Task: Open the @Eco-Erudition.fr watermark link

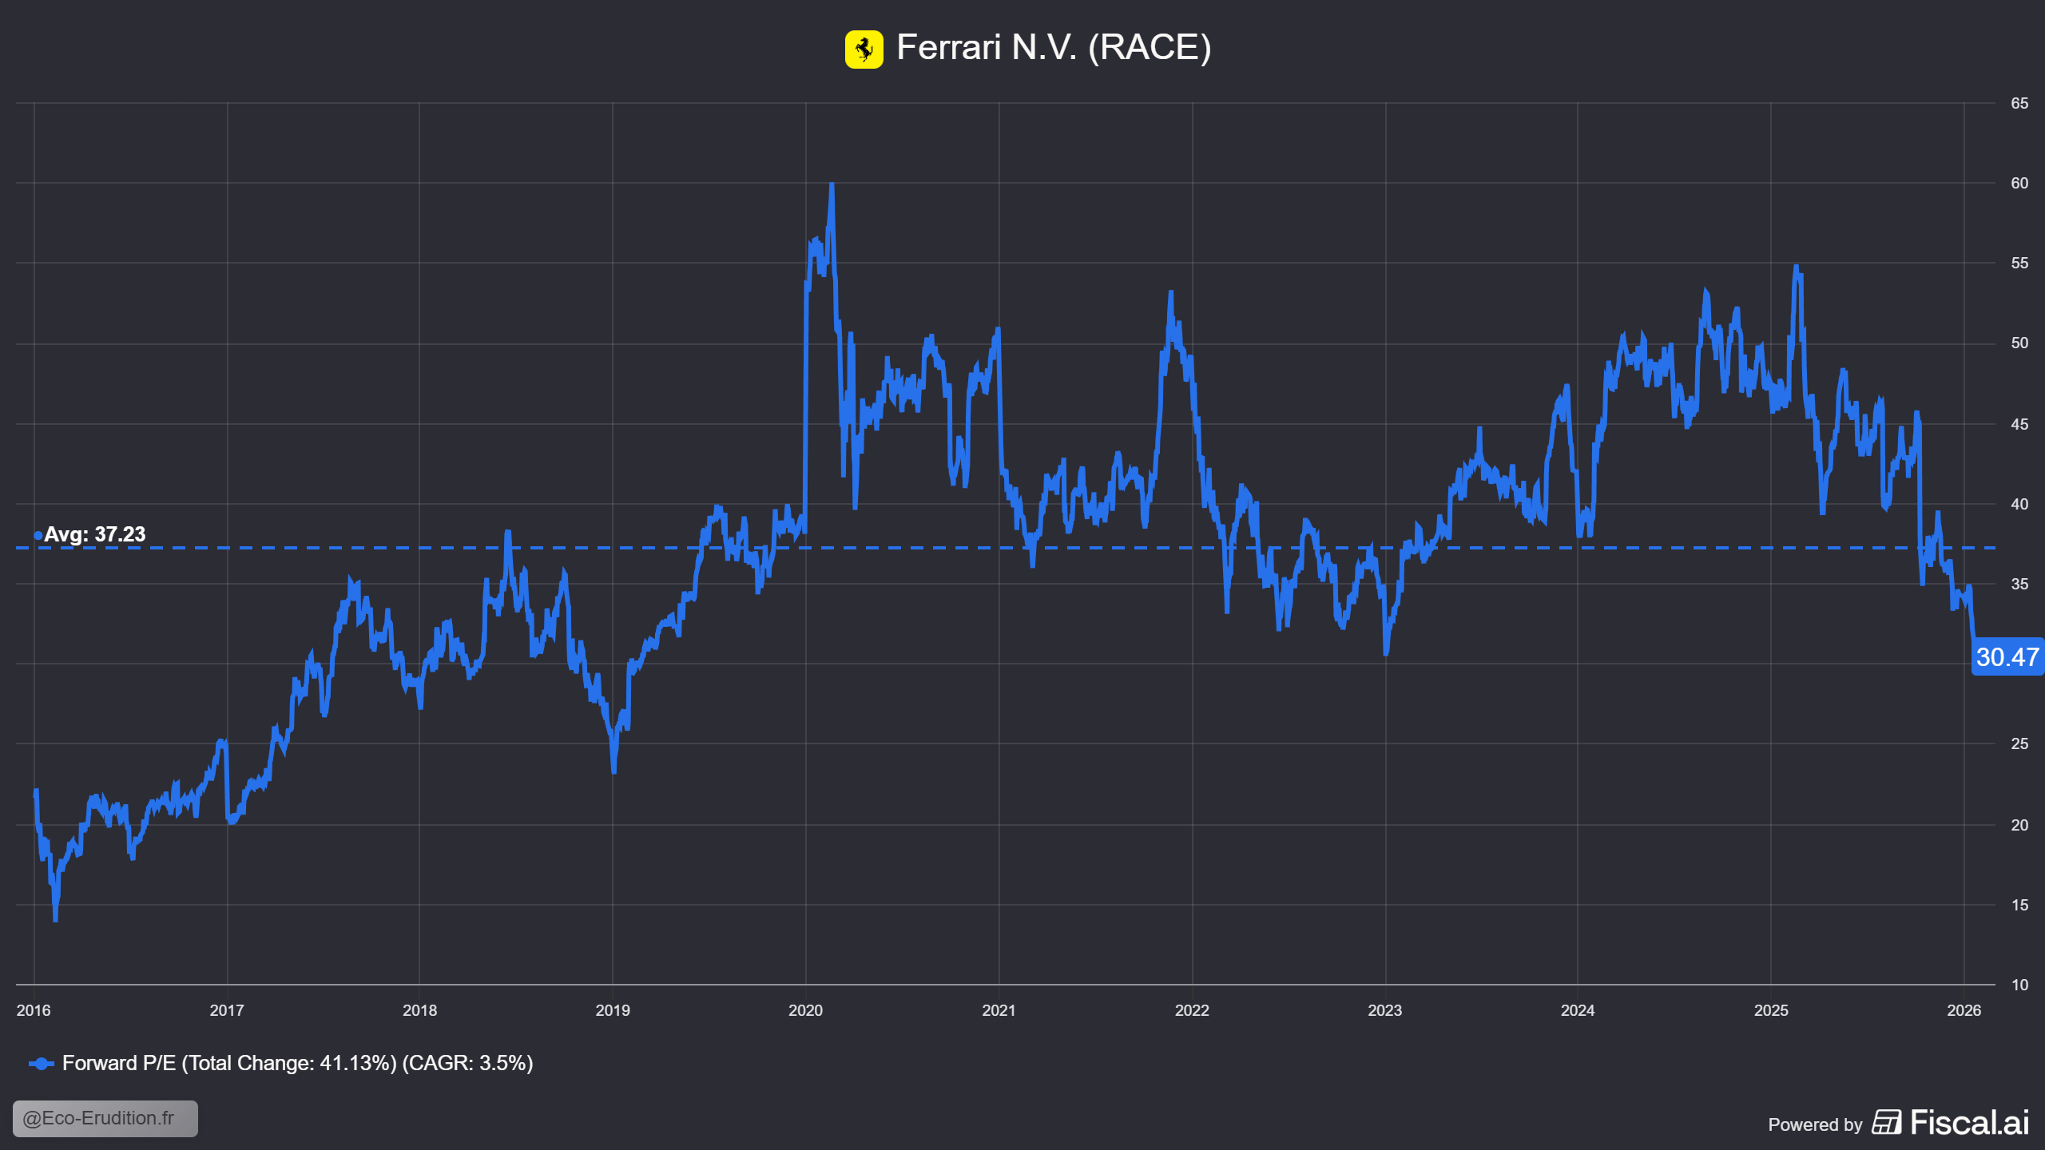Action: coord(105,1118)
